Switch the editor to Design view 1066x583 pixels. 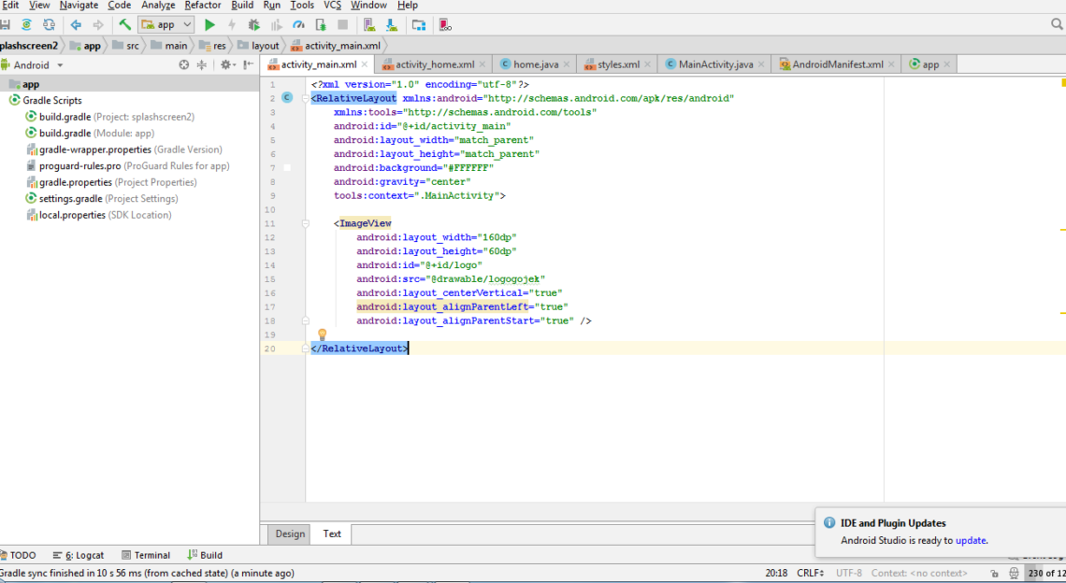(x=290, y=533)
